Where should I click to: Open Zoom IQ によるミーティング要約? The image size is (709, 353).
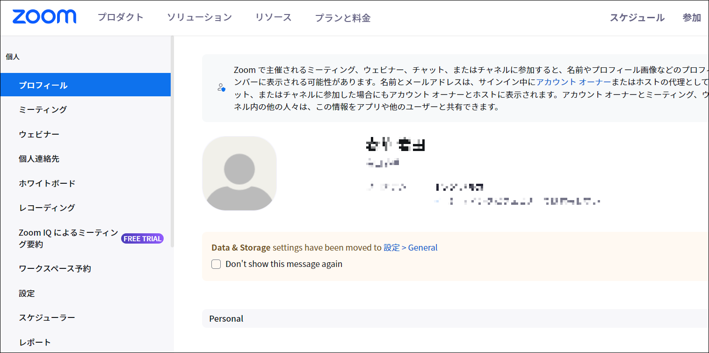[x=68, y=238]
